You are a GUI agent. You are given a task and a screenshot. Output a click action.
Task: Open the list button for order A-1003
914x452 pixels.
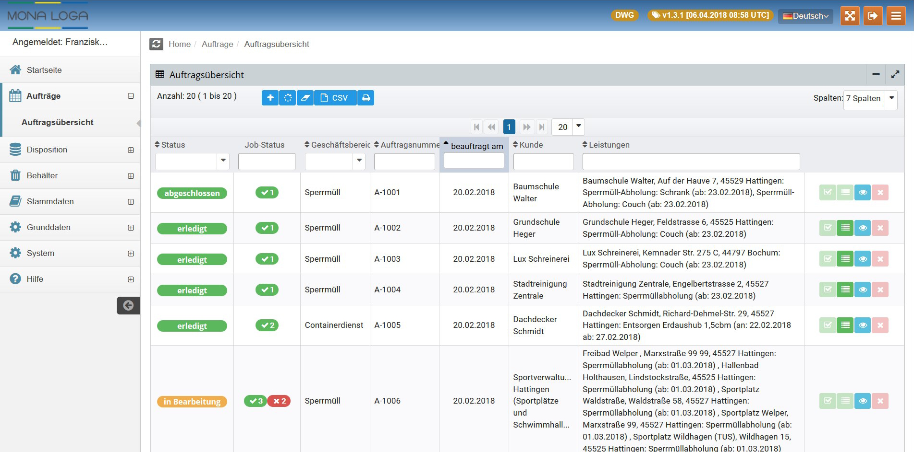click(845, 259)
